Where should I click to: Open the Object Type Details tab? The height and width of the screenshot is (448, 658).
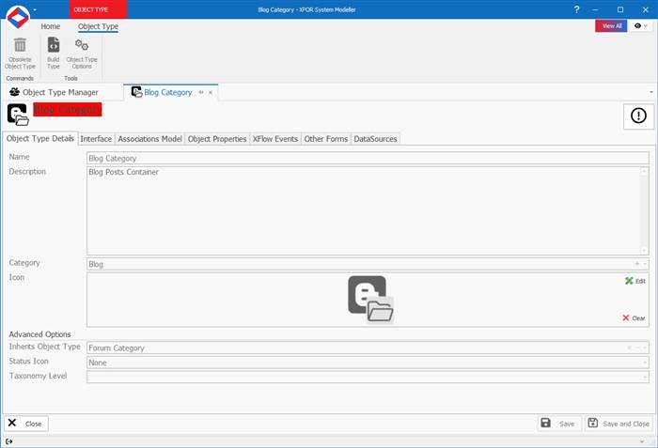pos(39,138)
